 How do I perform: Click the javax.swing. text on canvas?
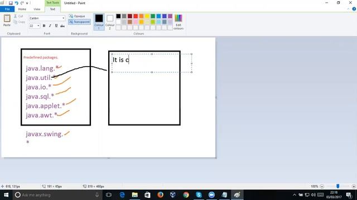click(x=45, y=134)
